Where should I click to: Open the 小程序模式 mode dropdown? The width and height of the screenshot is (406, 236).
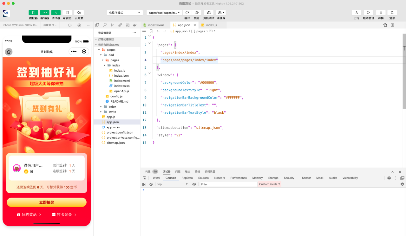click(x=125, y=13)
